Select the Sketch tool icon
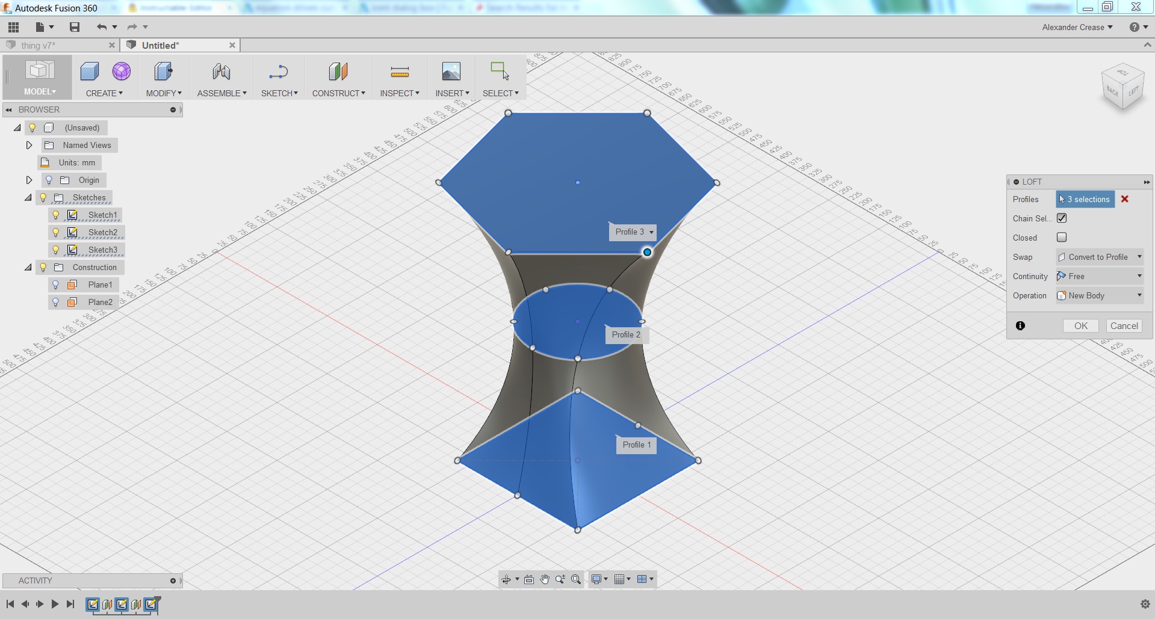1155x619 pixels. click(278, 70)
